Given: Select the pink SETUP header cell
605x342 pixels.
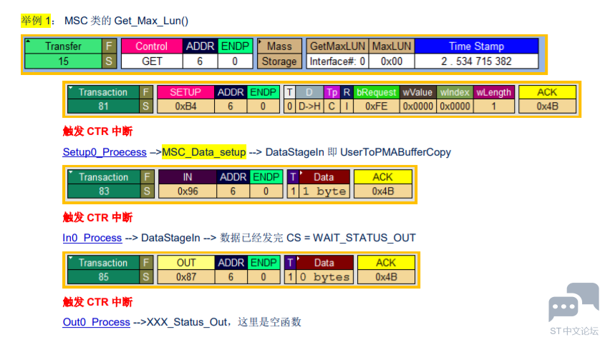Looking at the screenshot, I should pyautogui.click(x=185, y=92).
